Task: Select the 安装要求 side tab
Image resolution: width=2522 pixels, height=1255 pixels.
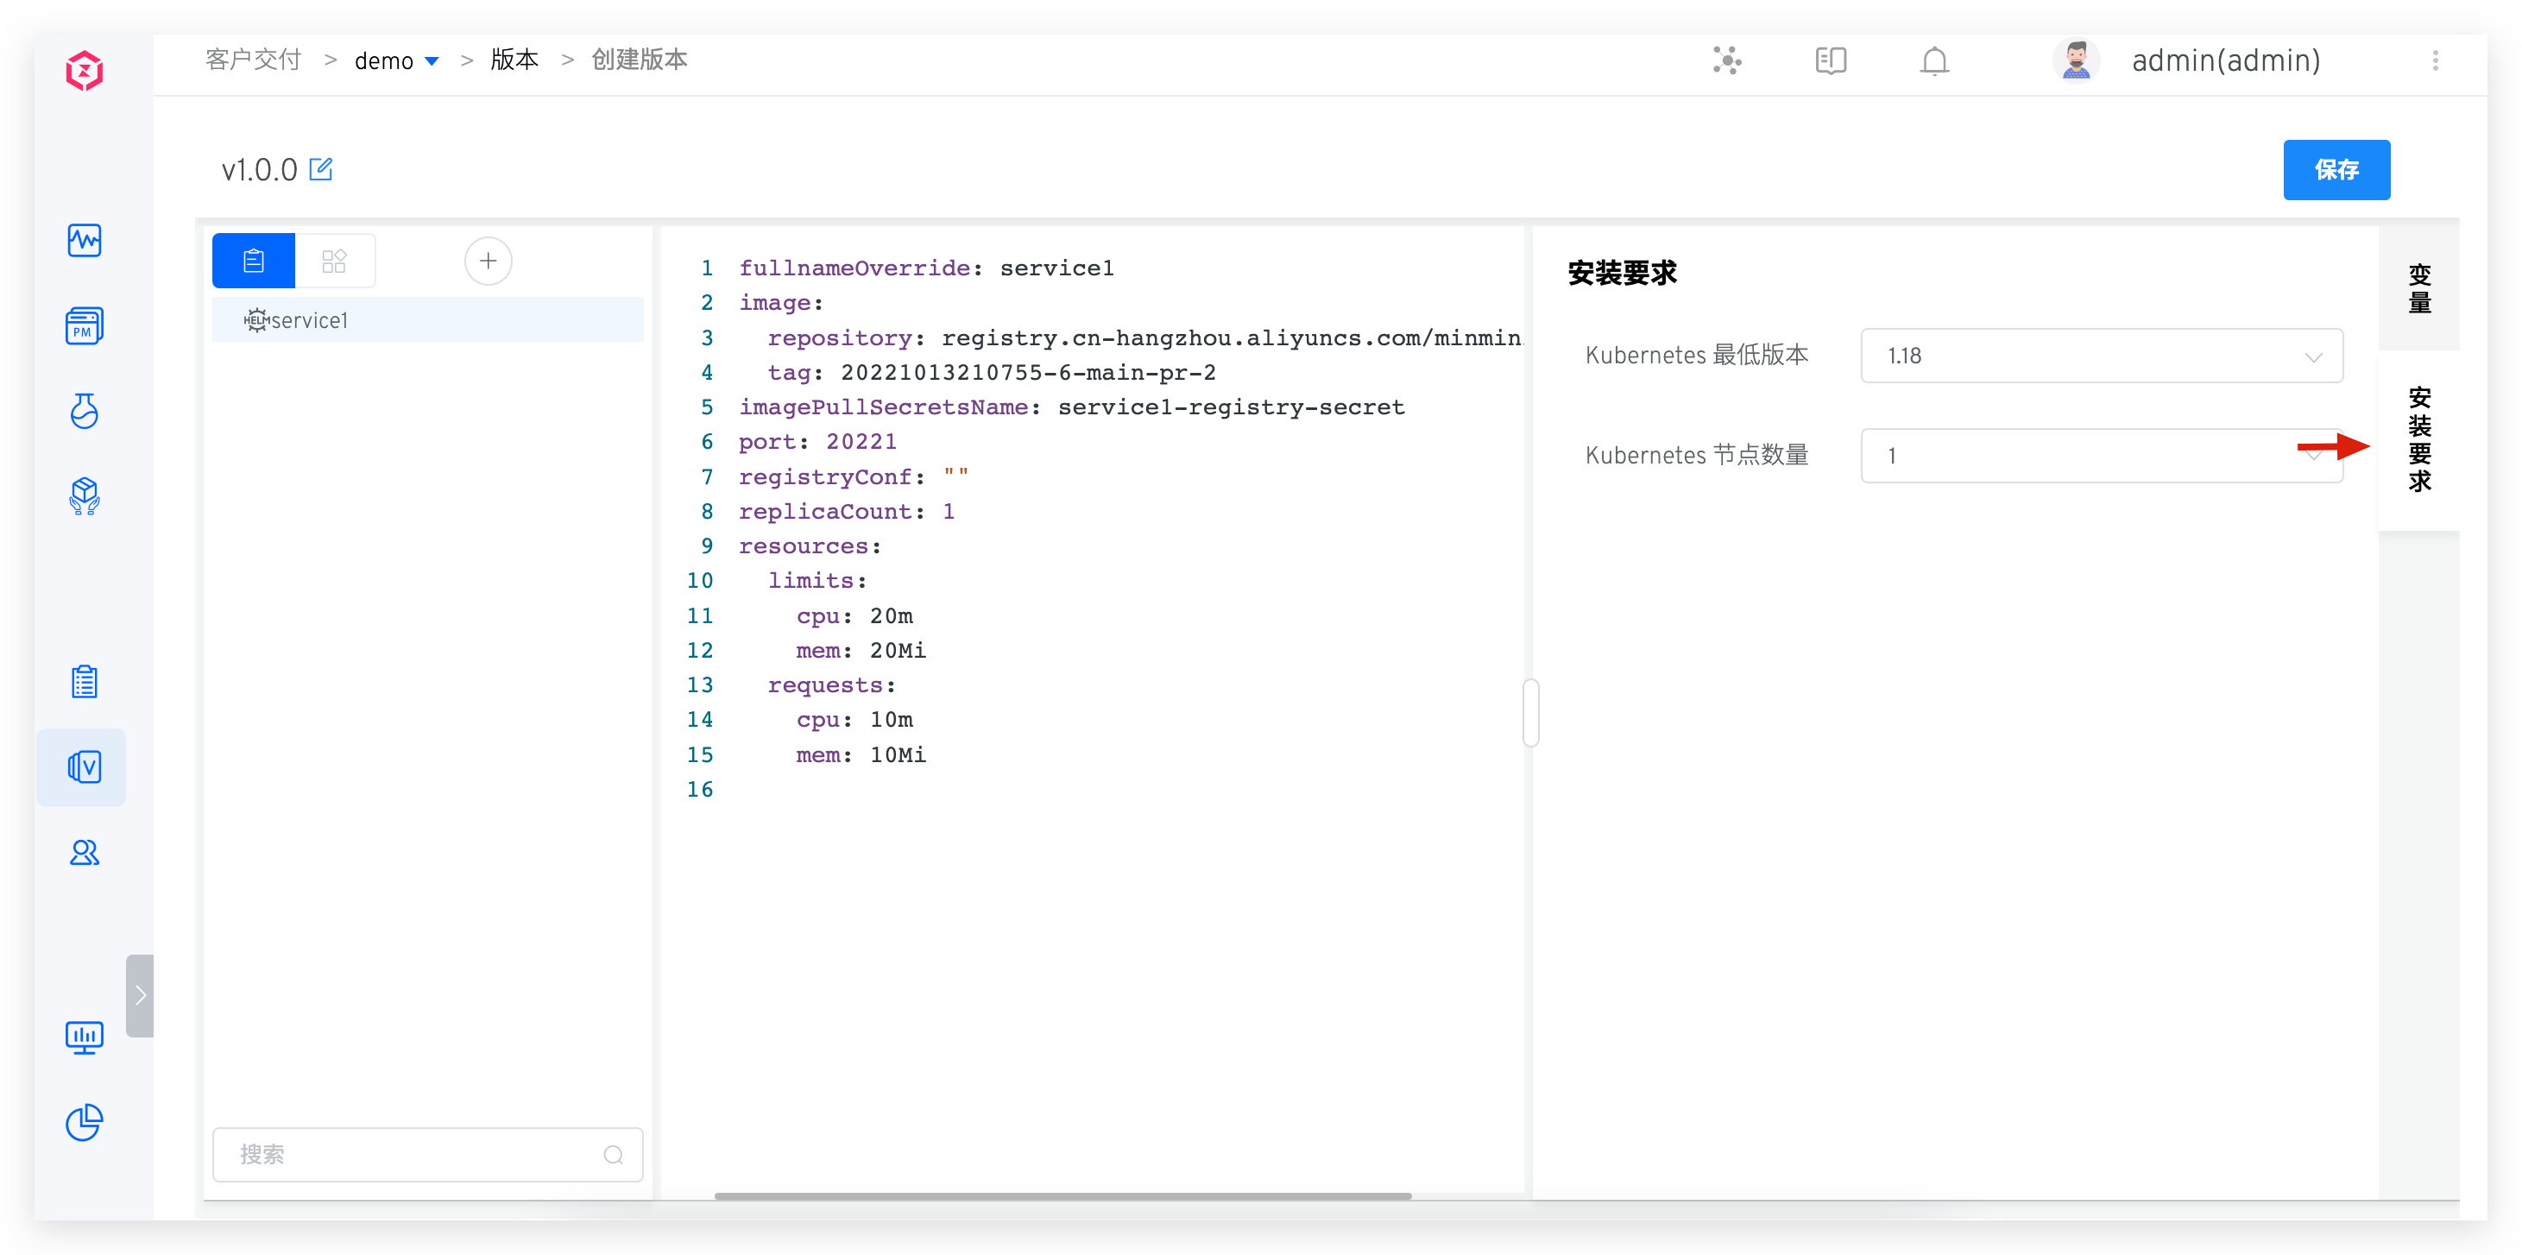Action: [2419, 439]
